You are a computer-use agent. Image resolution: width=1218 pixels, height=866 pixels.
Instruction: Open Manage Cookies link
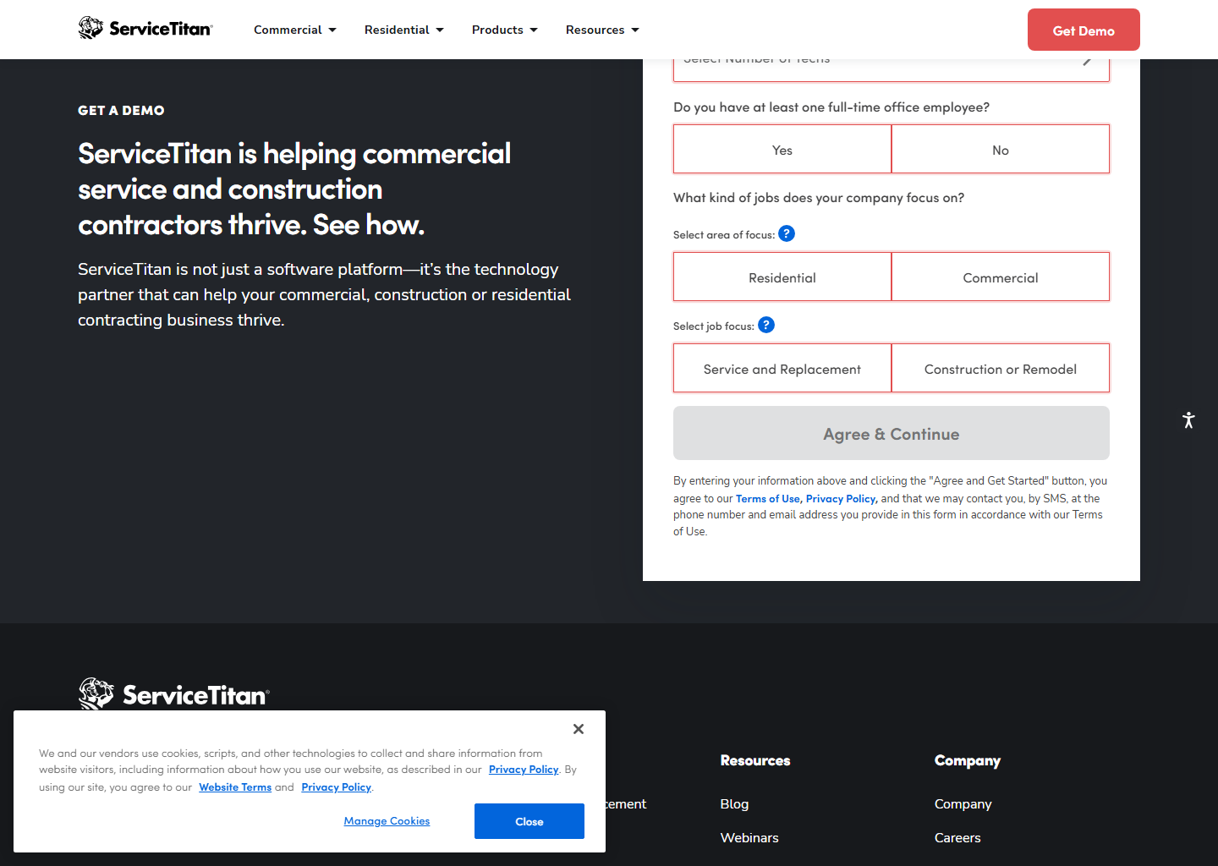[387, 821]
